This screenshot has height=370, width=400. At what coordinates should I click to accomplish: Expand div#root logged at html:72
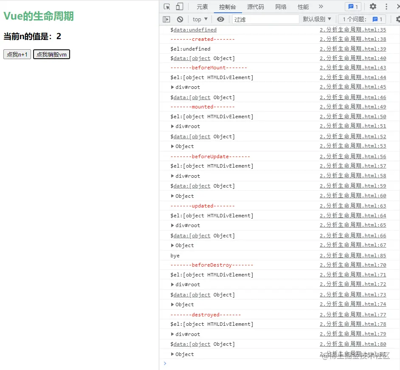pos(172,285)
